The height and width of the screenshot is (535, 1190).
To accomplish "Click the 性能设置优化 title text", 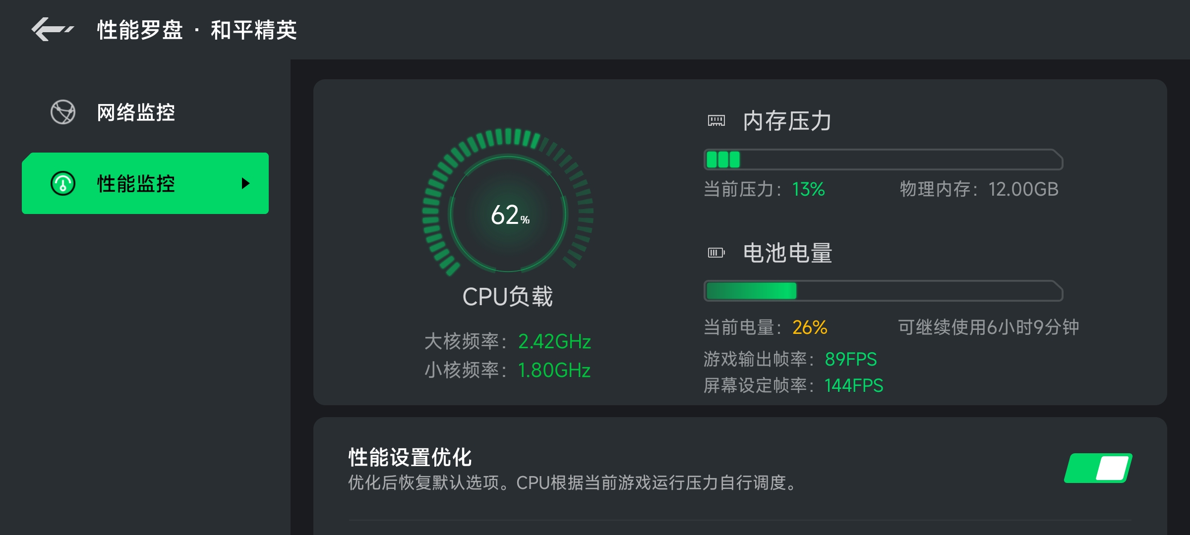I will click(x=410, y=457).
